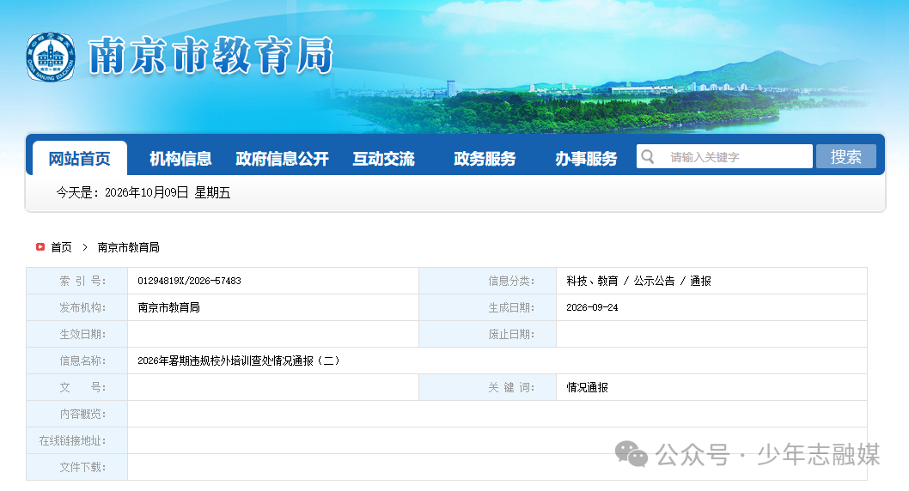This screenshot has width=909, height=491.
Task: Click 南京市教育局 in 发布机构 row
Action: tap(168, 307)
